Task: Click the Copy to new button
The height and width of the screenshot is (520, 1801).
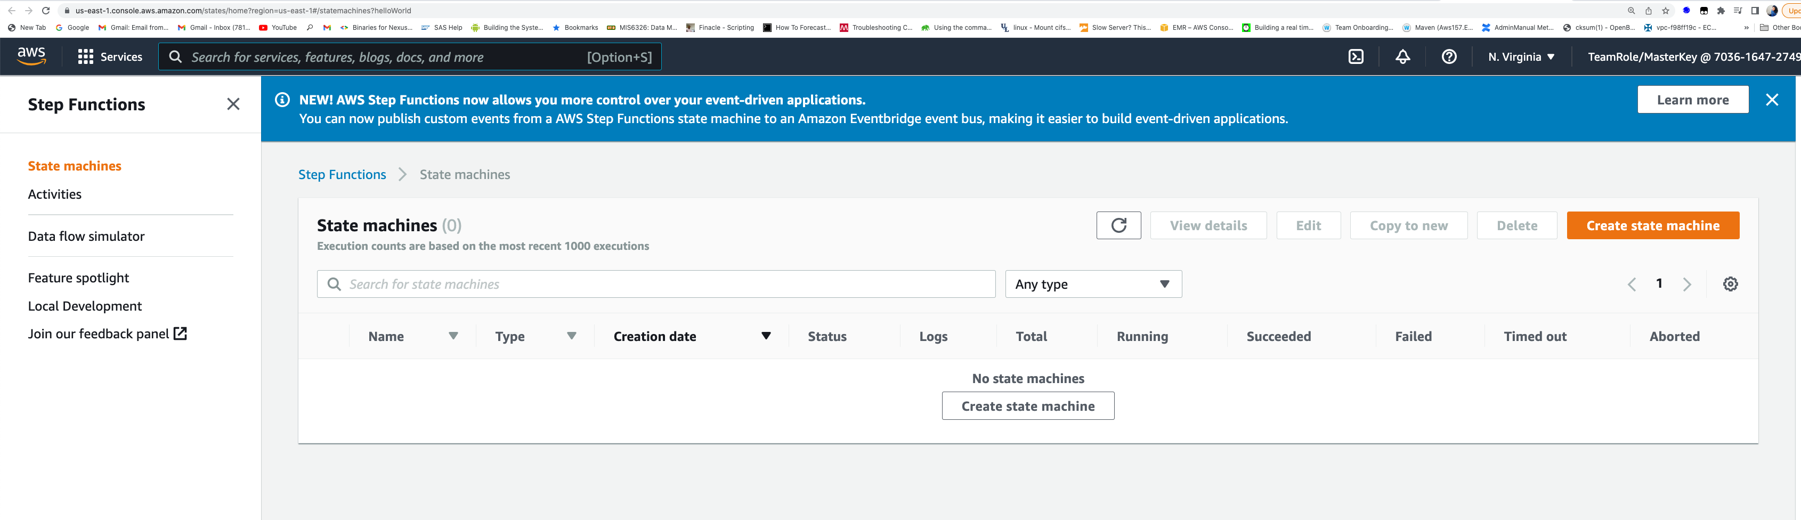Action: (x=1408, y=225)
